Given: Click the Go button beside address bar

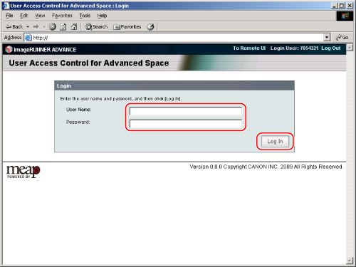Looking at the screenshot, I should point(342,38).
